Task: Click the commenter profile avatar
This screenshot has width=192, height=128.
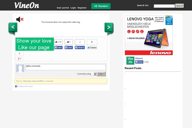Action: [x=20, y=68]
